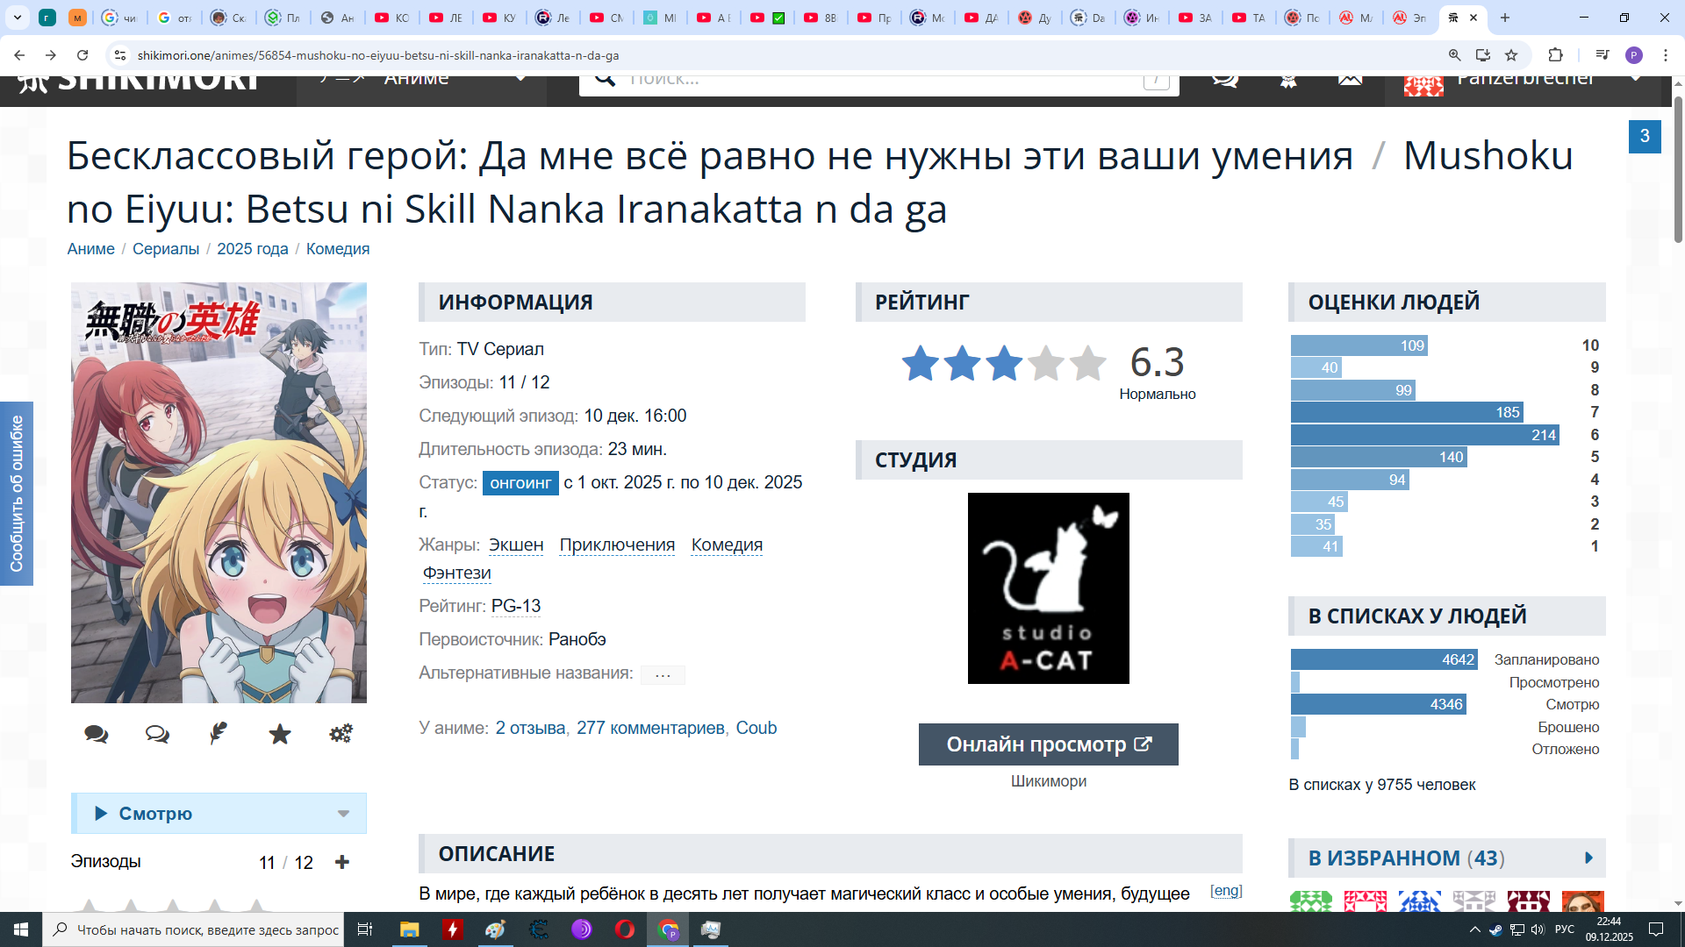Click the third blue rating star
Screen dimensions: 1685x947
tap(1004, 364)
